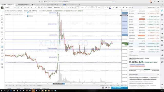Select the ADXBTC watchlist row
This screenshot has width=164, height=92.
(x=144, y=52)
